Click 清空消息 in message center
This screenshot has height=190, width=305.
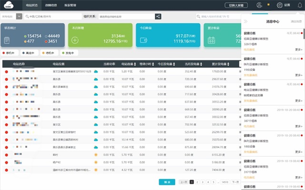click(x=295, y=21)
